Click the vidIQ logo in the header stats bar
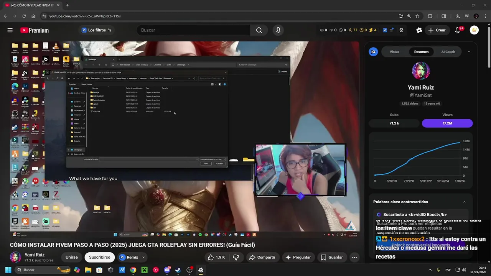Image resolution: width=491 pixels, height=276 pixels. (x=385, y=30)
